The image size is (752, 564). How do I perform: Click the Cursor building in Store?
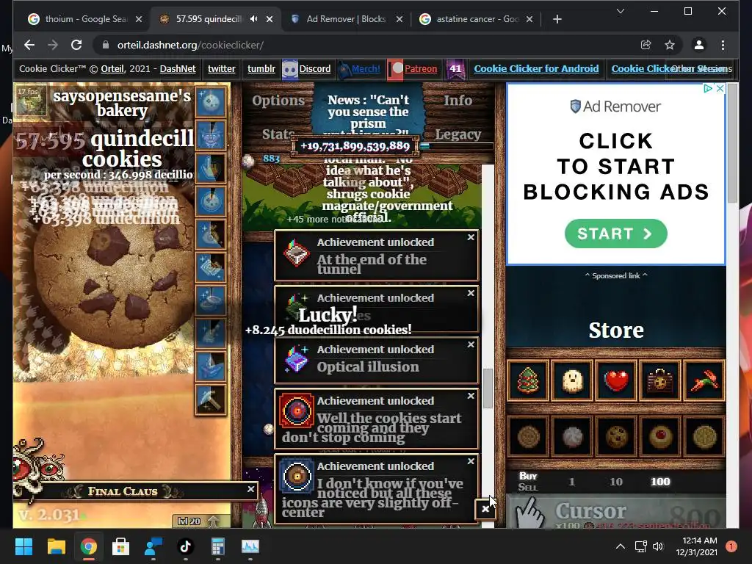coord(616,512)
